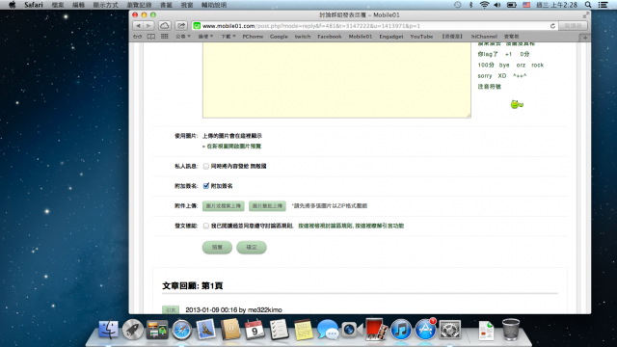Open Calendar in the Dock
This screenshot has height=347, width=617.
tap(255, 330)
